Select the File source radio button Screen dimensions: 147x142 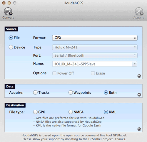[x=11, y=38]
